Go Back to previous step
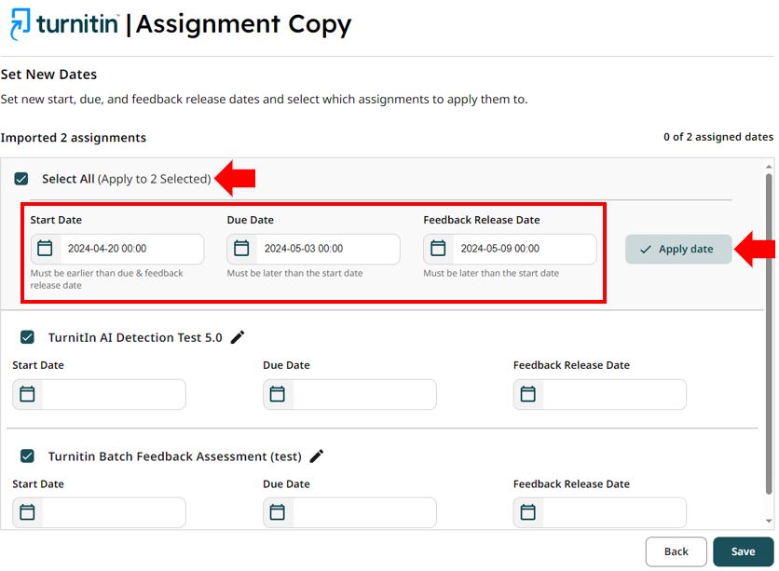779x571 pixels. pyautogui.click(x=676, y=551)
